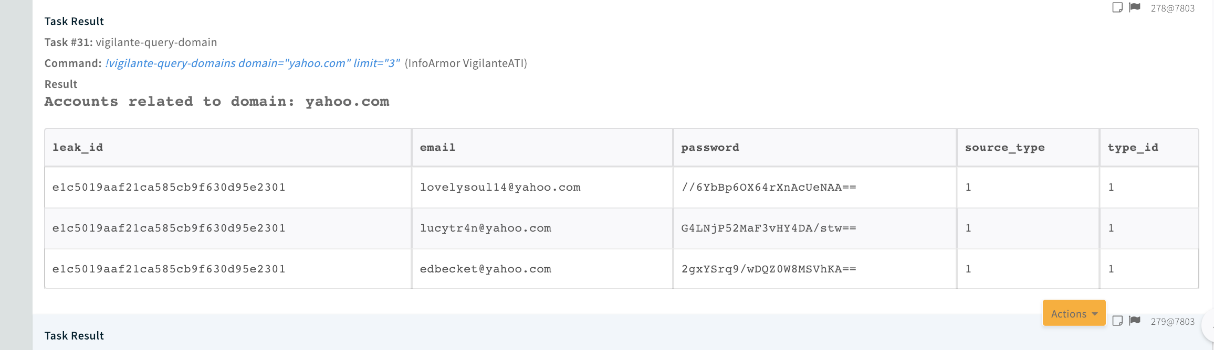Click entry ID 278@7803

pos(1173,8)
